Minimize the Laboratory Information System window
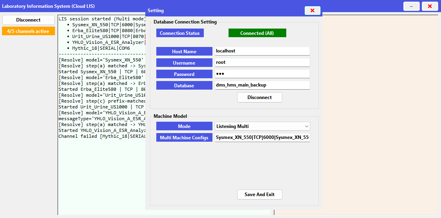The image size is (441, 218). point(411,6)
